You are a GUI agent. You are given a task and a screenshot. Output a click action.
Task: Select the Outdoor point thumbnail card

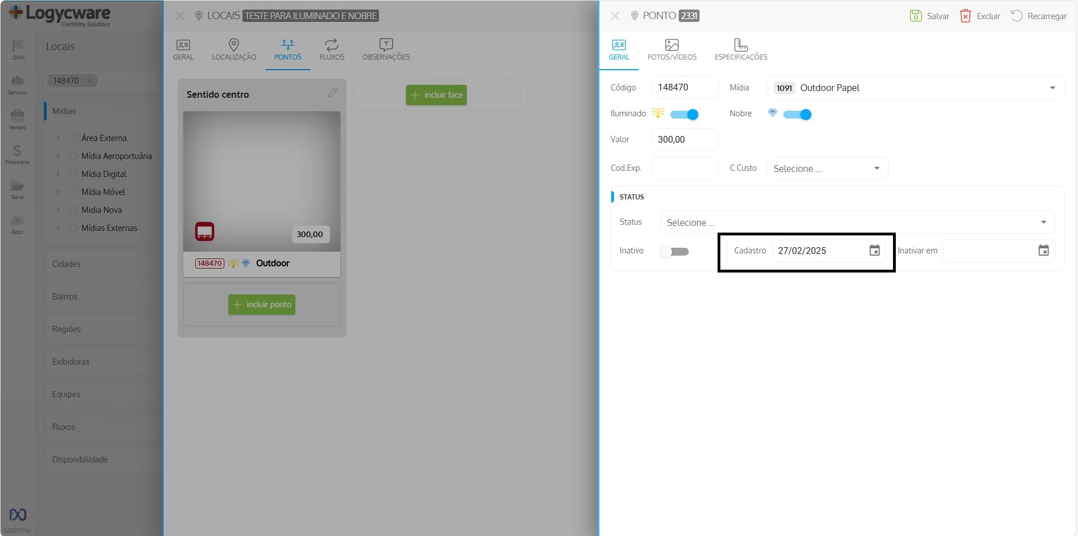pyautogui.click(x=261, y=181)
